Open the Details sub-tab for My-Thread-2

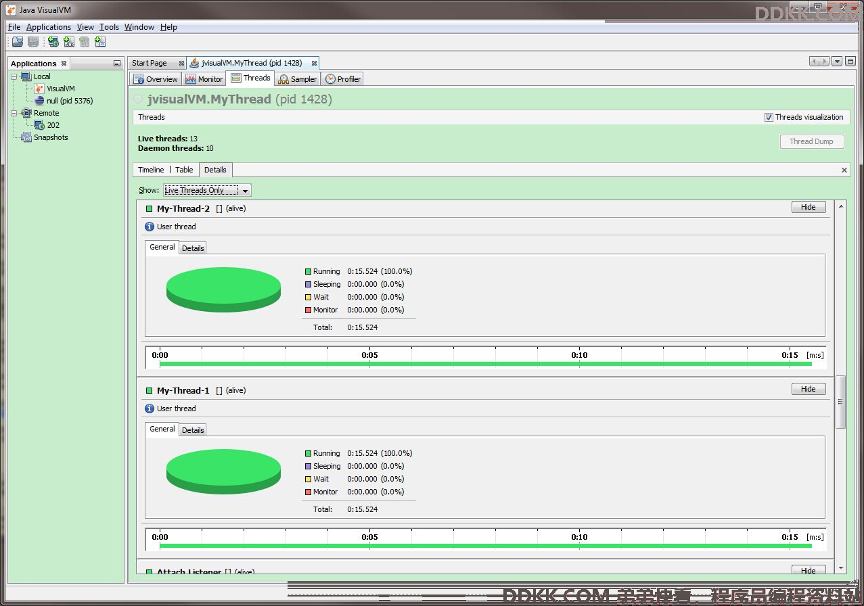[x=193, y=248]
